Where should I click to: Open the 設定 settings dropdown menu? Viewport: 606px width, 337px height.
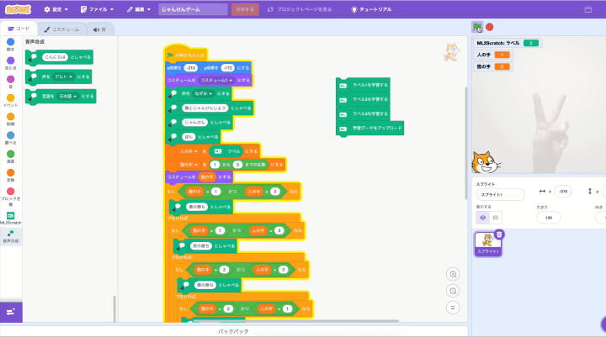[56, 9]
